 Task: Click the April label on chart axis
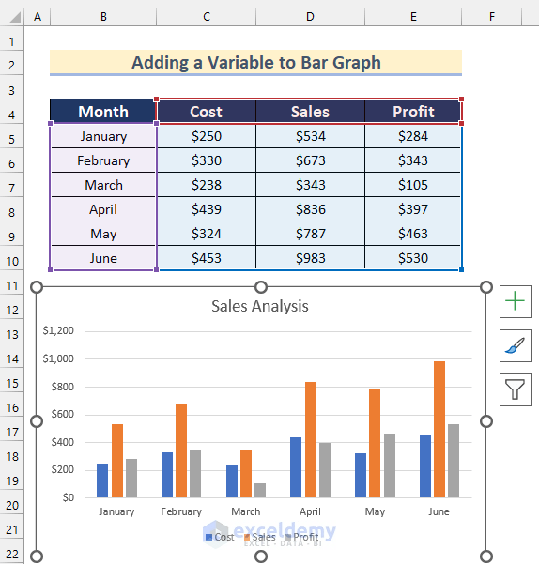(x=310, y=511)
